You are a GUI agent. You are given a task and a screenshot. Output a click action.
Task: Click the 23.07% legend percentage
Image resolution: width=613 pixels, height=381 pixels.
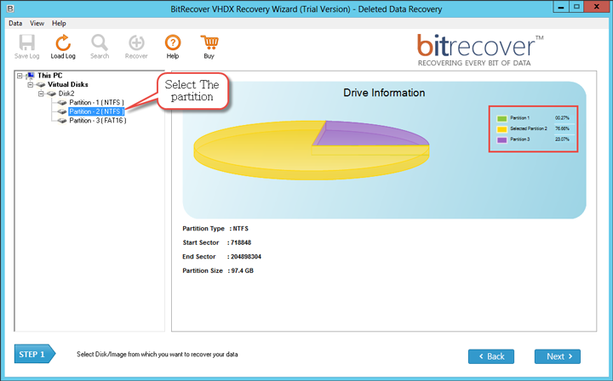point(562,139)
